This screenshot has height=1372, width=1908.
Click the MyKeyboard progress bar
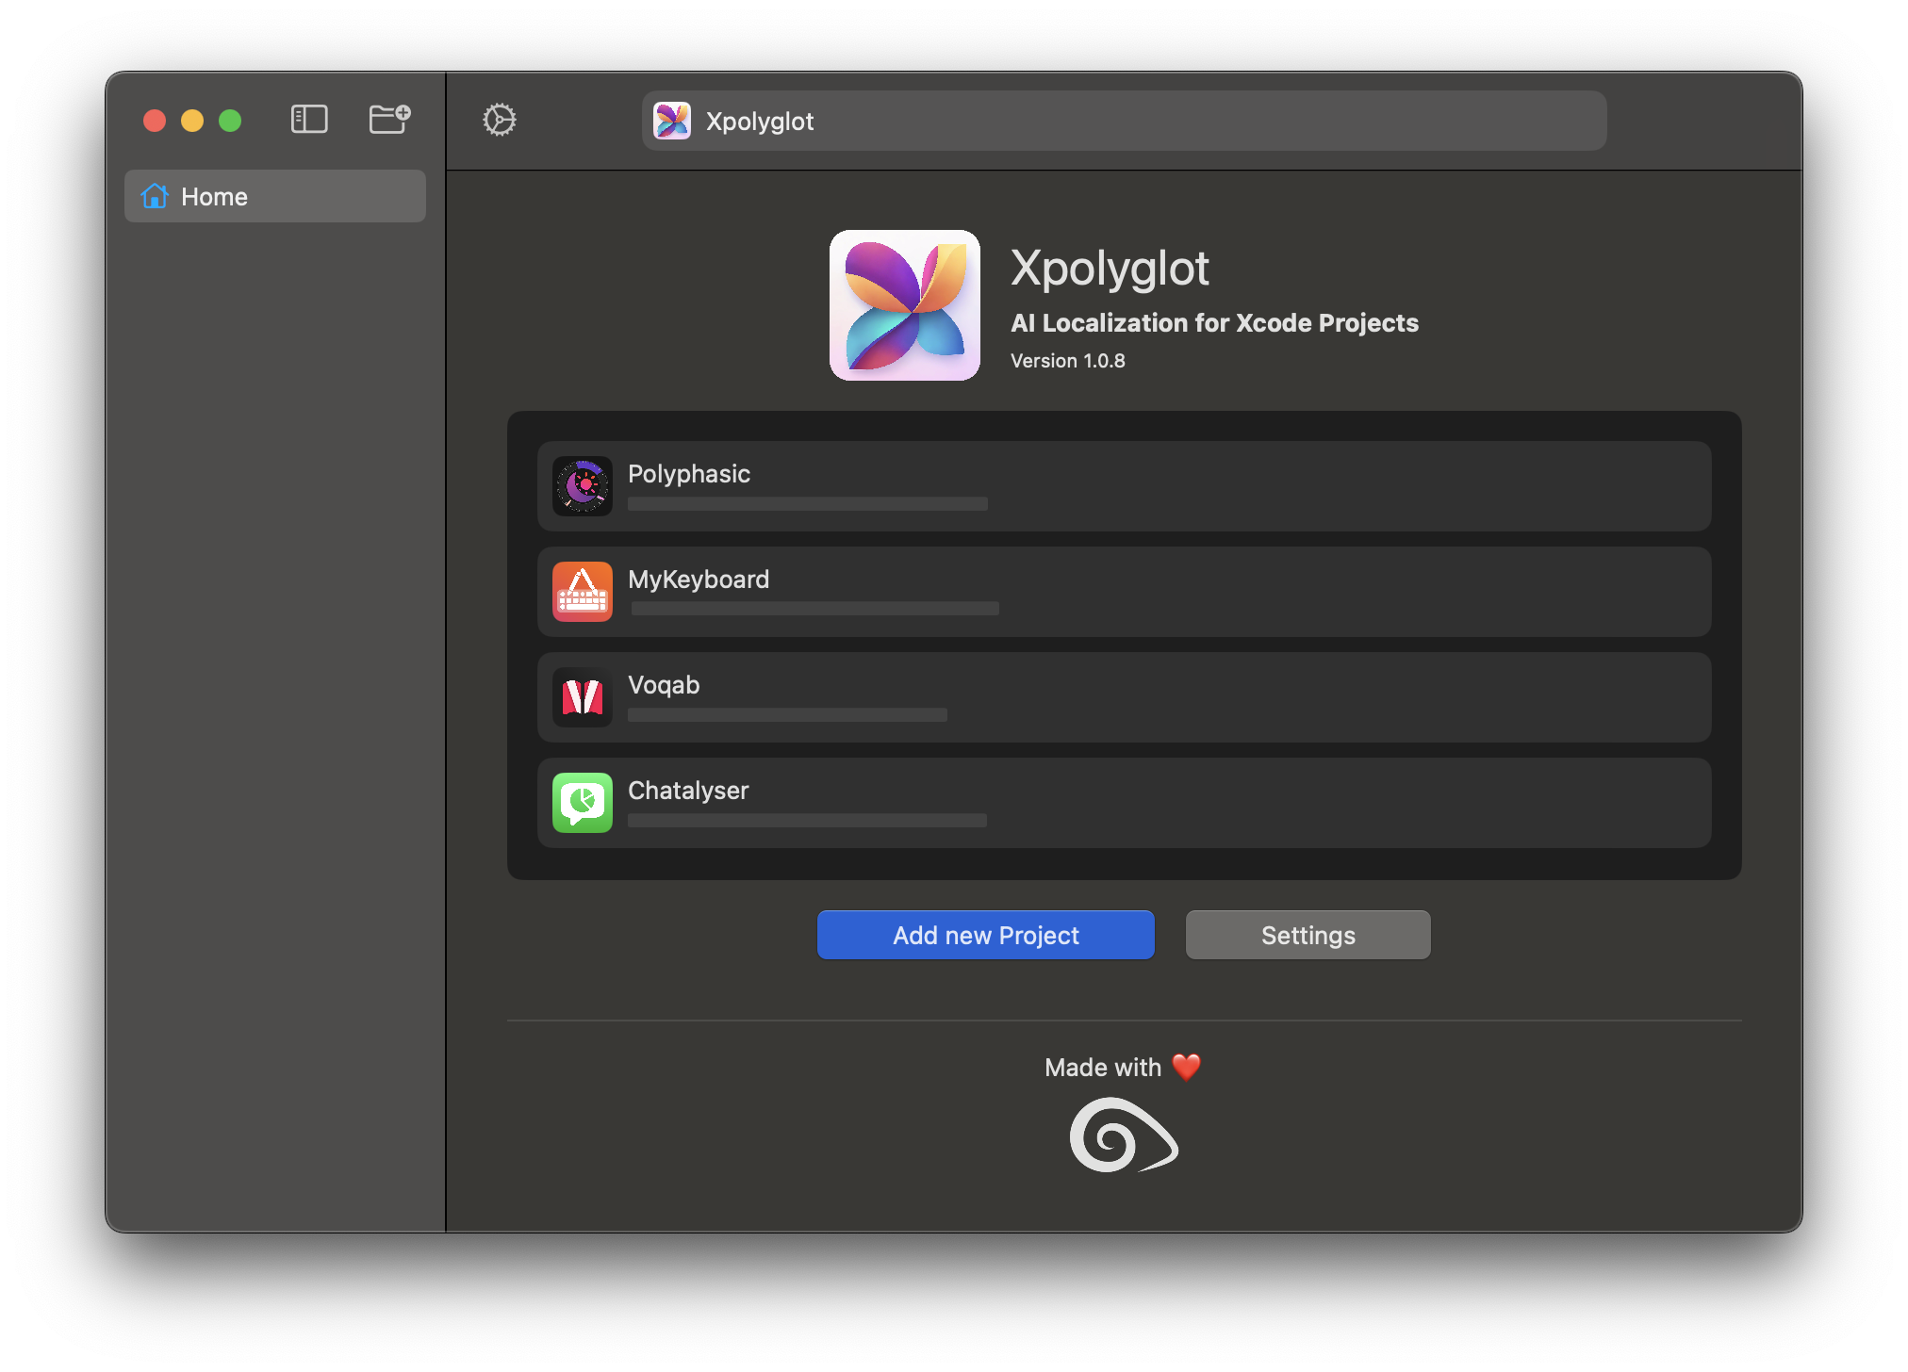pyautogui.click(x=813, y=609)
